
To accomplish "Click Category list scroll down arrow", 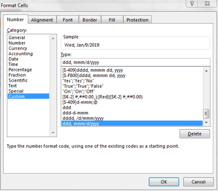I will coord(53,133).
